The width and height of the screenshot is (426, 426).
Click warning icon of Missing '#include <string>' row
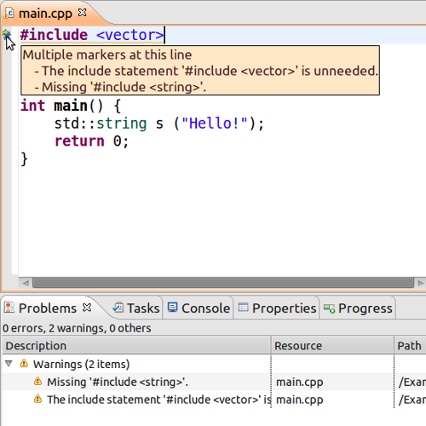coord(37,382)
